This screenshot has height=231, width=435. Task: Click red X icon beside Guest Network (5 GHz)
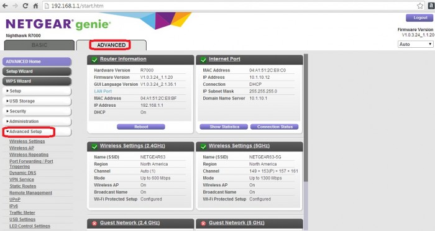pos(203,223)
